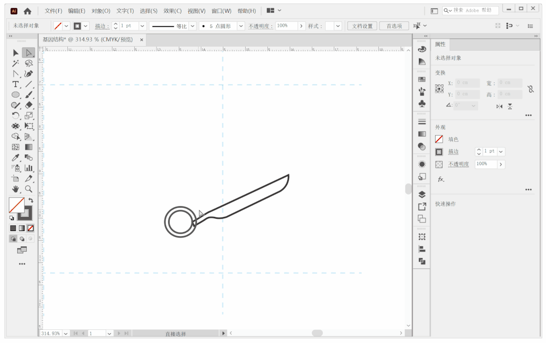Open 描边 stroke link in Properties panel

tap(453, 151)
